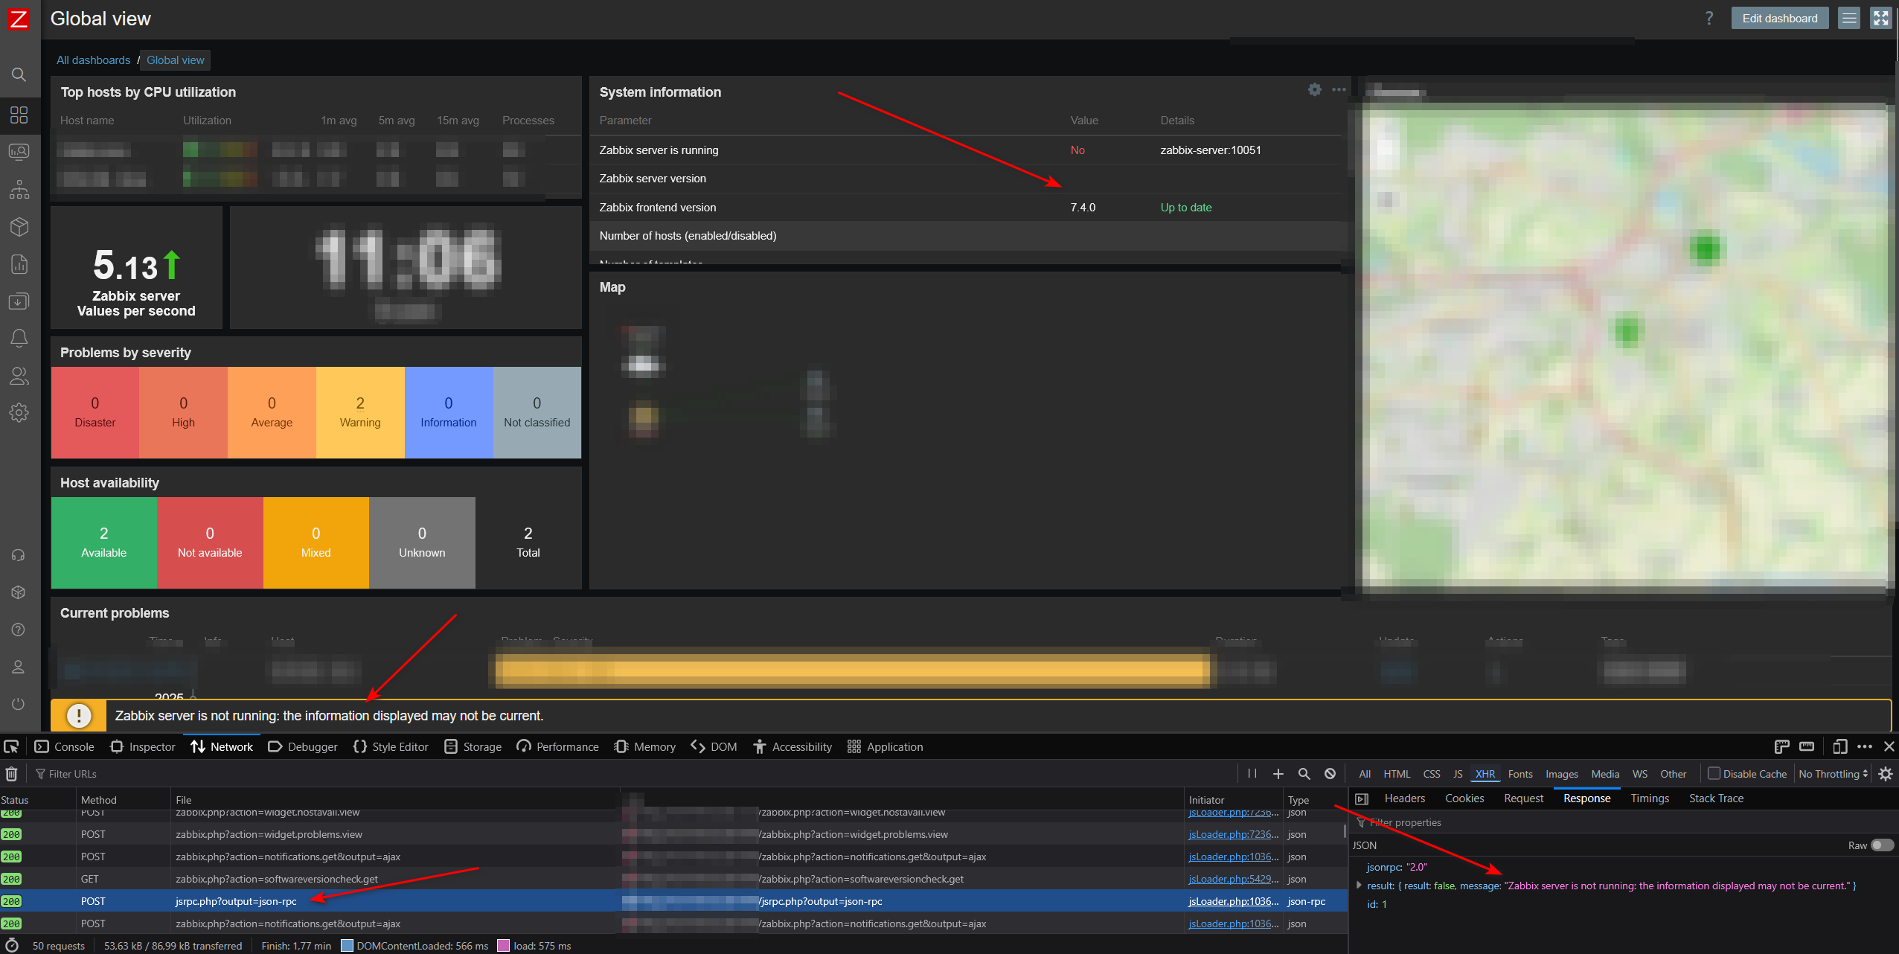Open the Services sidebar icon
Viewport: 1899px width, 954px height.
[x=19, y=190]
